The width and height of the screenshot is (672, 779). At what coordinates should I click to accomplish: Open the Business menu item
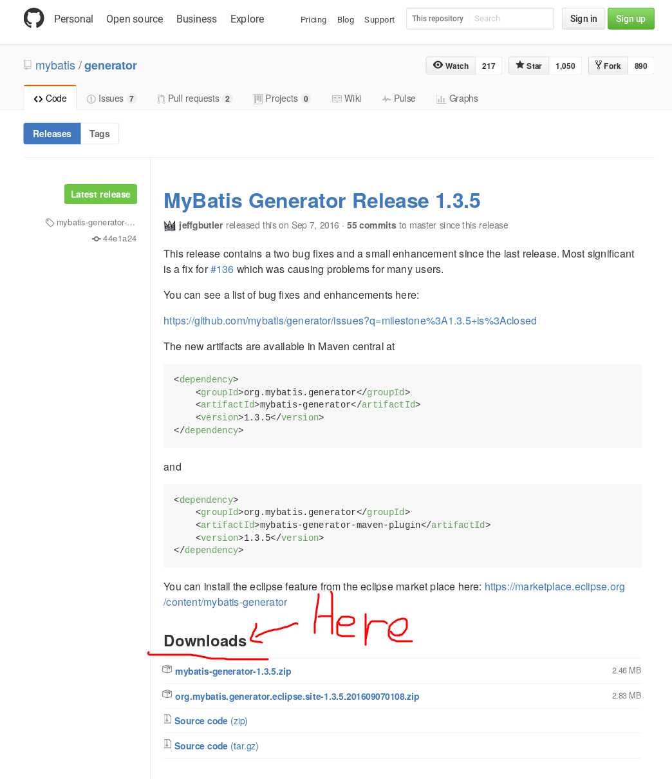click(x=196, y=19)
